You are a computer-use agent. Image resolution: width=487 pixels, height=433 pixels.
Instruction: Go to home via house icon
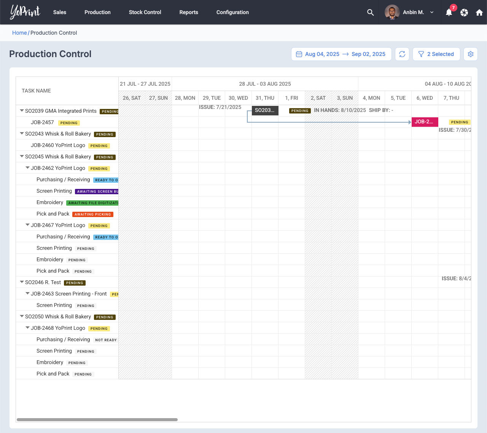tap(479, 13)
